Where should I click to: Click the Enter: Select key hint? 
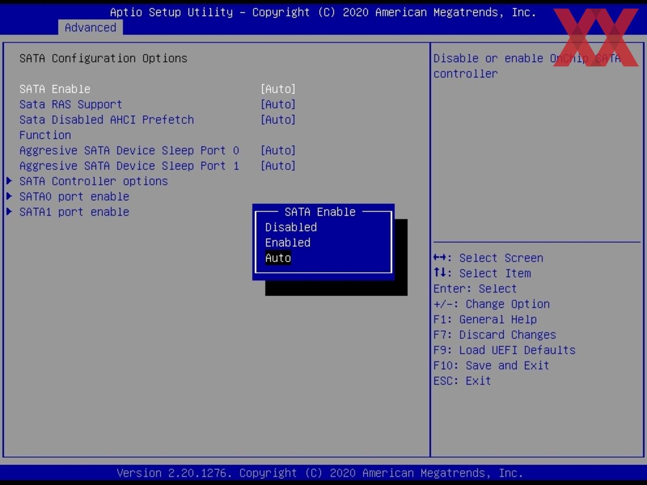[475, 289]
